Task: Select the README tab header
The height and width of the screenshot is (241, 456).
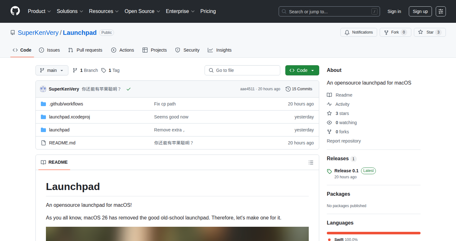Action: point(54,162)
